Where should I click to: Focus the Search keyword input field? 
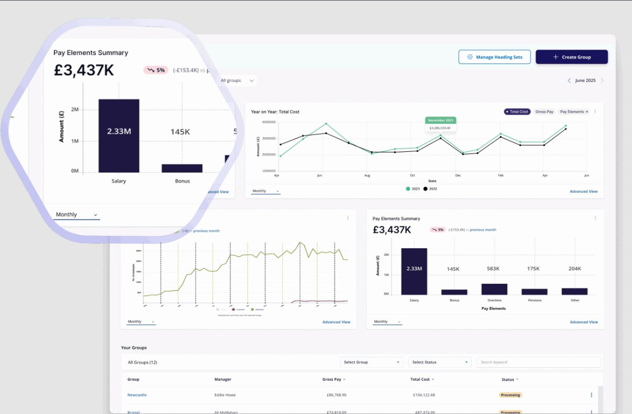pyautogui.click(x=538, y=362)
